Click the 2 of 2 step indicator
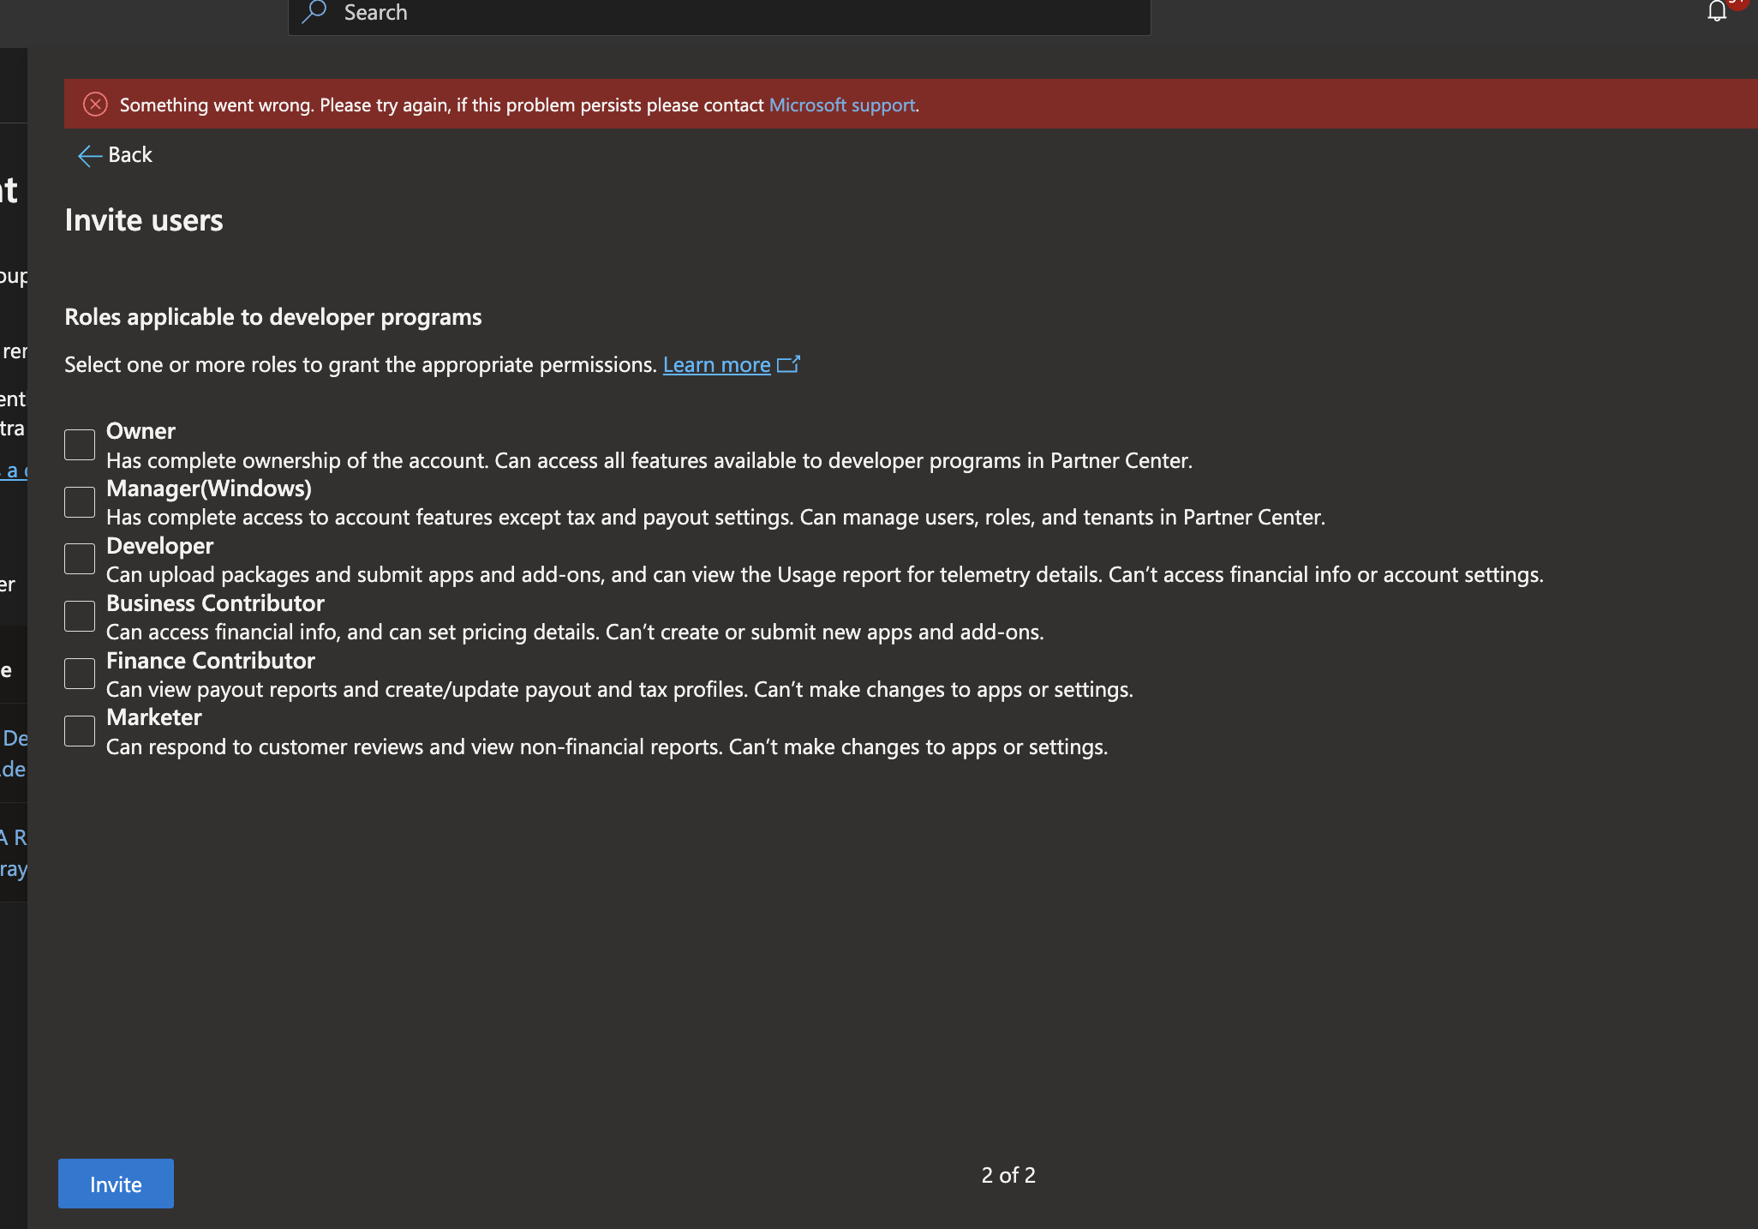This screenshot has width=1758, height=1229. [x=1008, y=1175]
